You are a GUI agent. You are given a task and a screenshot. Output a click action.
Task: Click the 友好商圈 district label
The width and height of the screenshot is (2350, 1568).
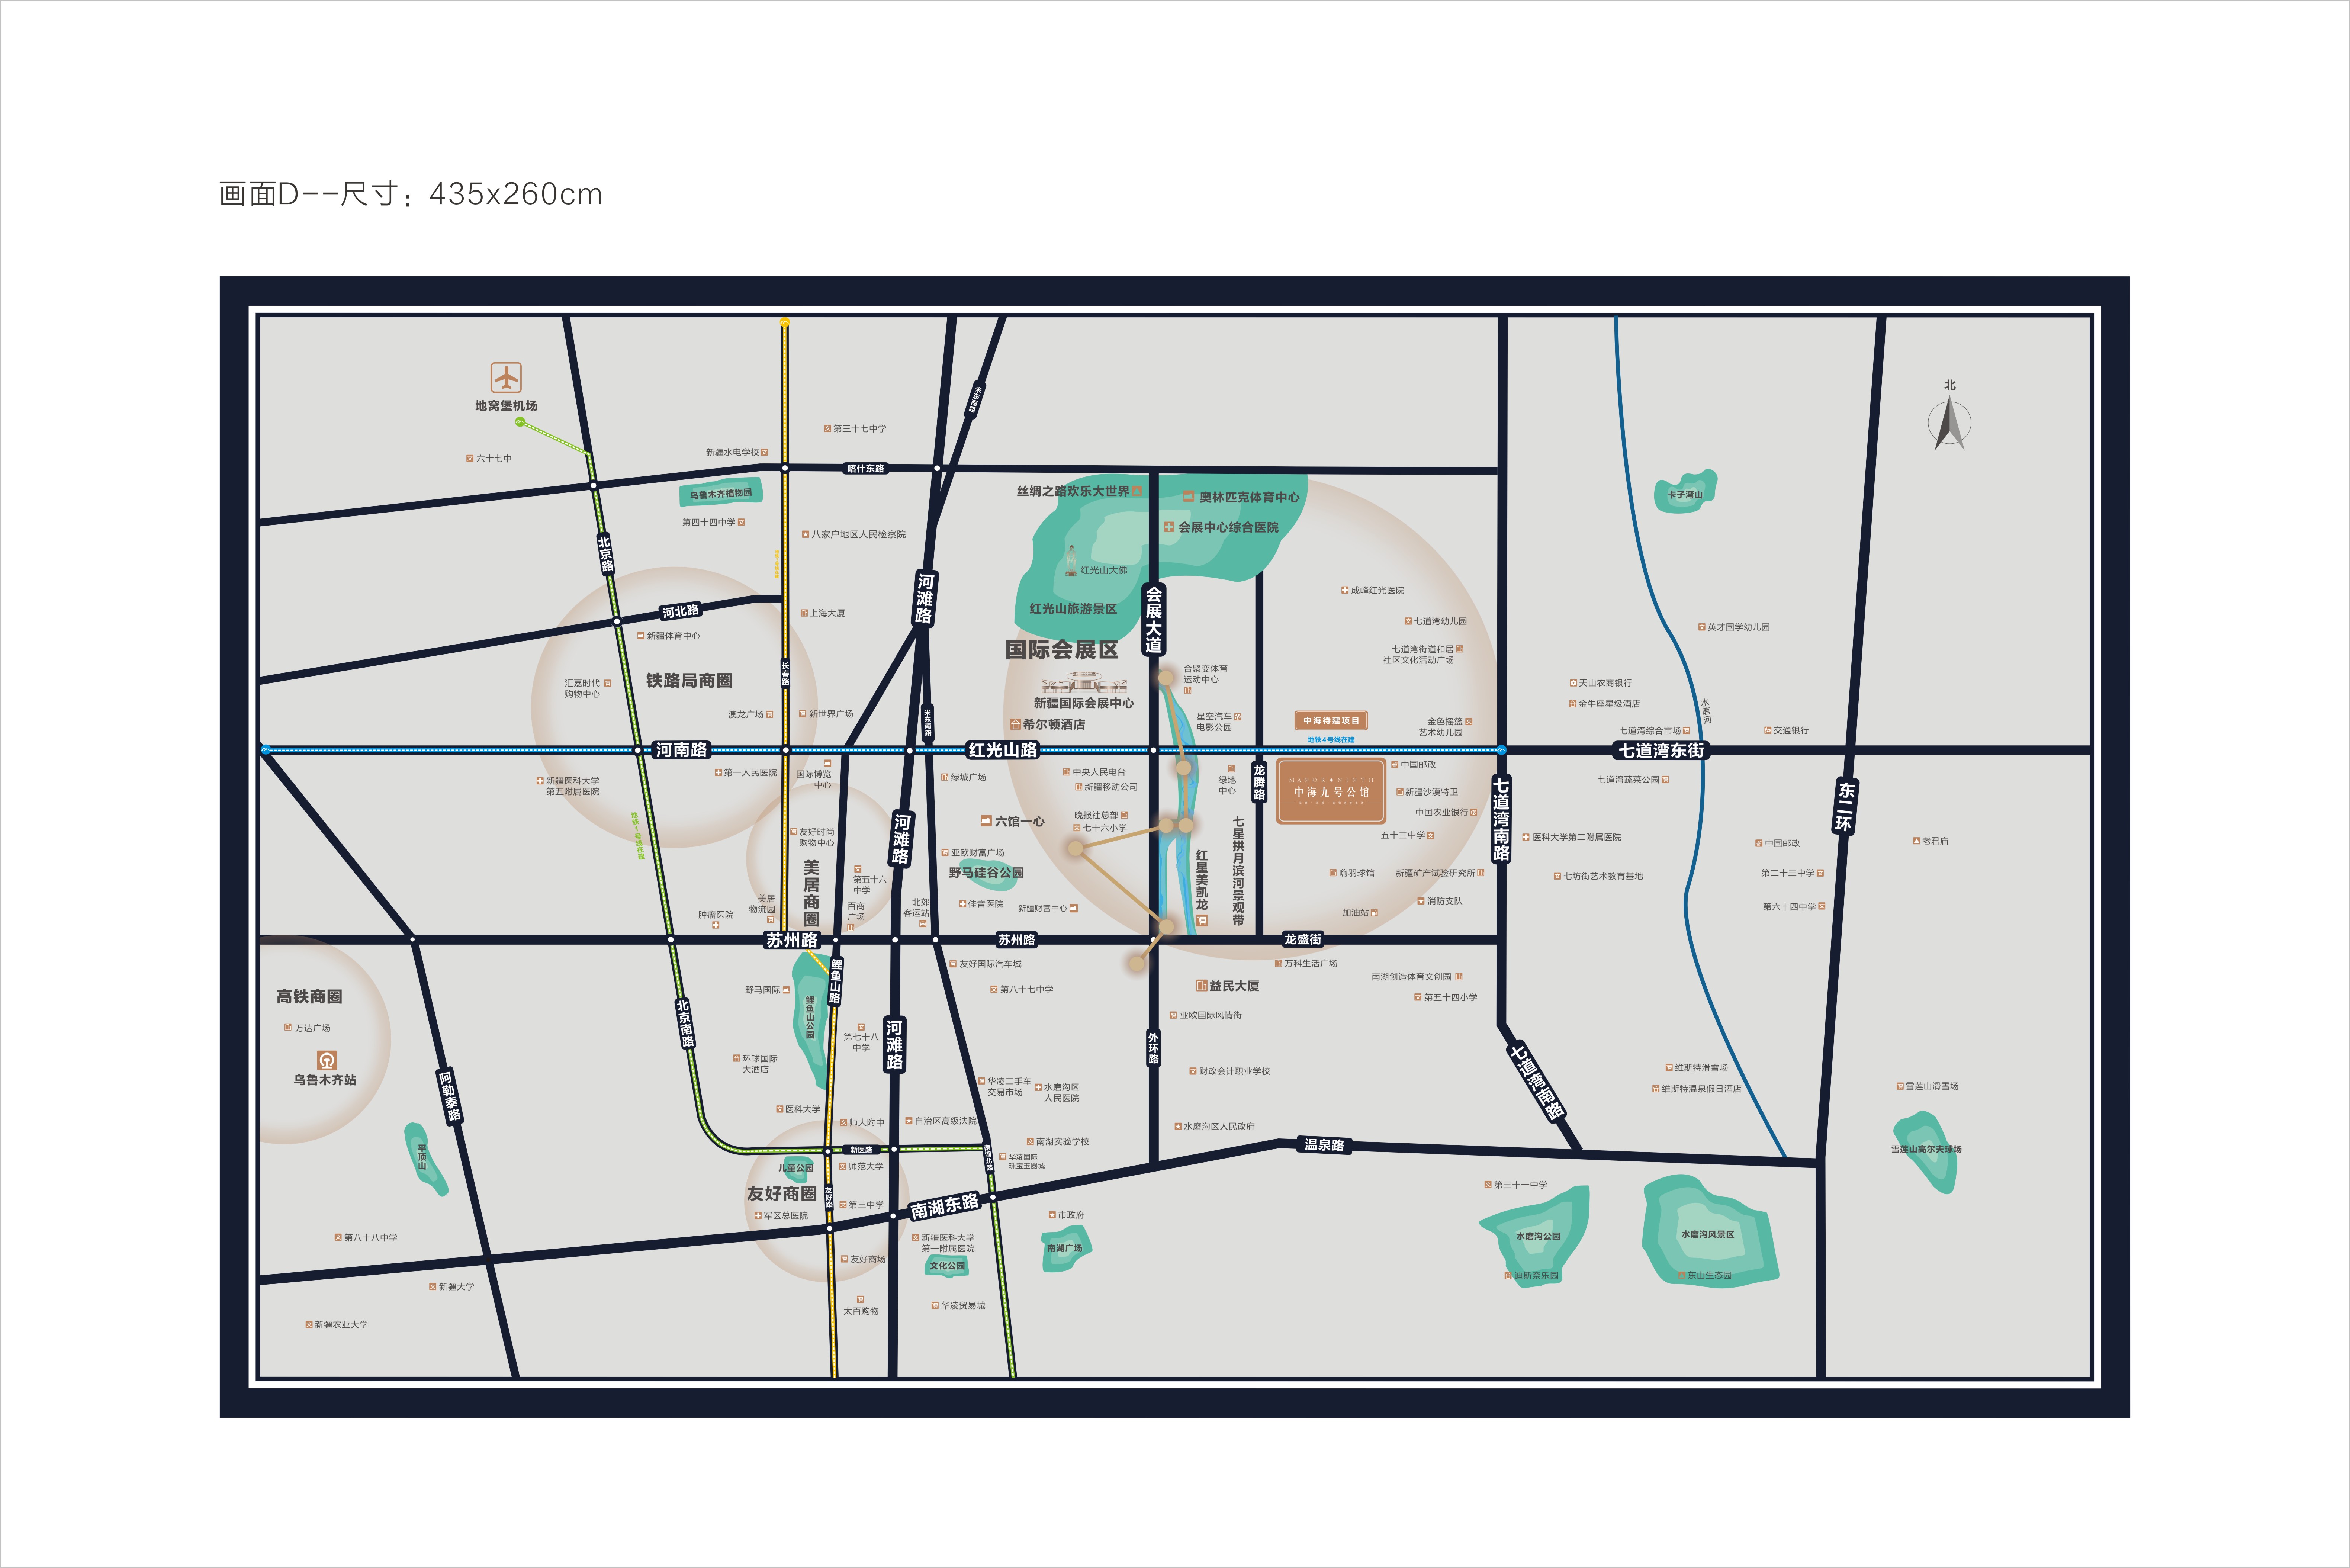pyautogui.click(x=782, y=1194)
